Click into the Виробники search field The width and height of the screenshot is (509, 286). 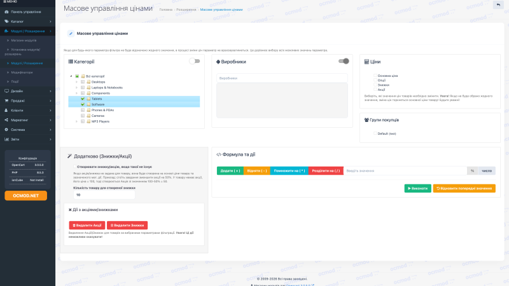pos(282,78)
